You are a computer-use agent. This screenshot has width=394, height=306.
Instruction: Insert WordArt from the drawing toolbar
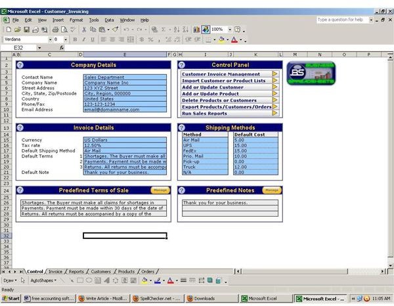[107, 280]
